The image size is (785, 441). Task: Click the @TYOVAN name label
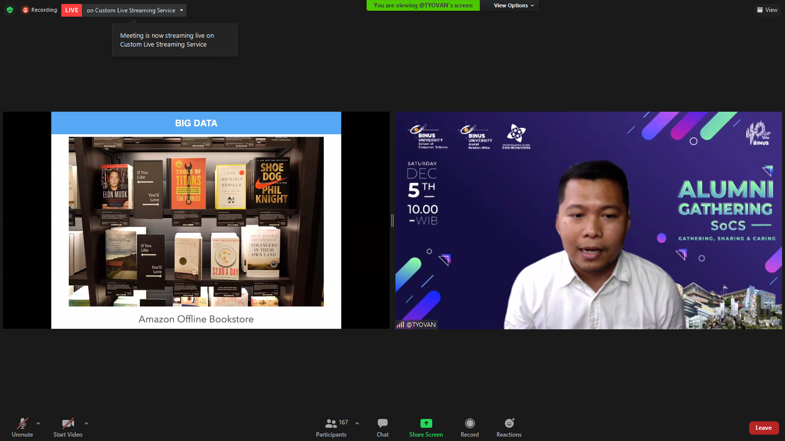[x=421, y=324]
